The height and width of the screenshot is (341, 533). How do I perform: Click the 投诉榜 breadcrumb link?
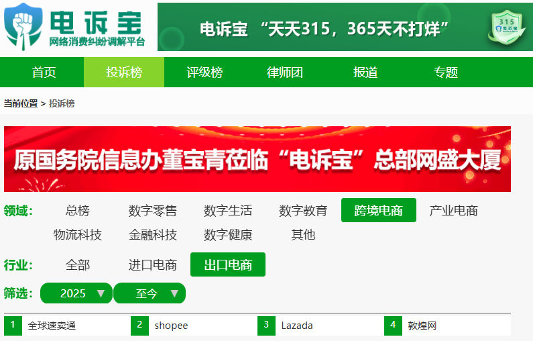62,103
